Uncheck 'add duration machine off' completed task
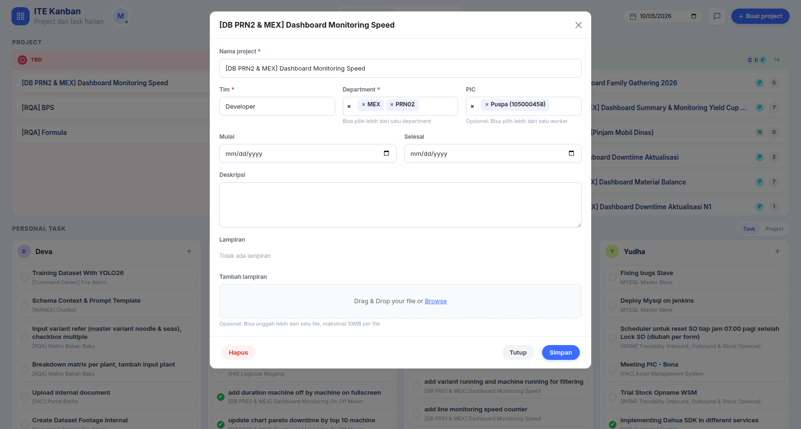The image size is (801, 429). coord(221,397)
